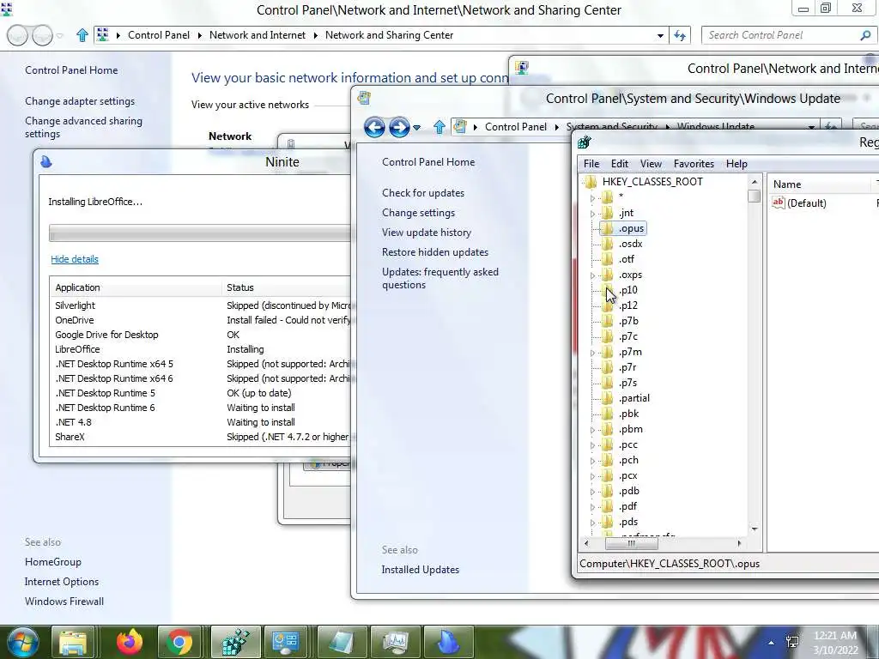Click Check for updates link
The image size is (879, 659).
[x=423, y=193]
